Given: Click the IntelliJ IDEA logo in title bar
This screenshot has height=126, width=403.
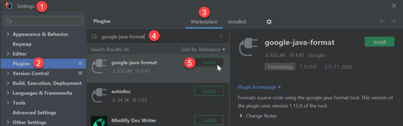Looking at the screenshot, I should click(x=9, y=6).
